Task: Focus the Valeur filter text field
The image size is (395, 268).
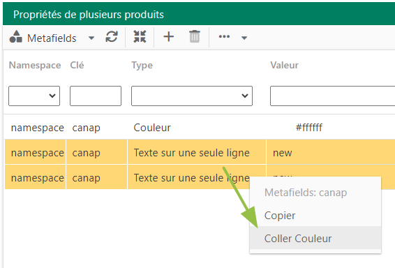Action: coord(332,96)
